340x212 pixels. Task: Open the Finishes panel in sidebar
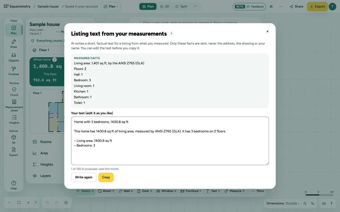click(x=14, y=71)
